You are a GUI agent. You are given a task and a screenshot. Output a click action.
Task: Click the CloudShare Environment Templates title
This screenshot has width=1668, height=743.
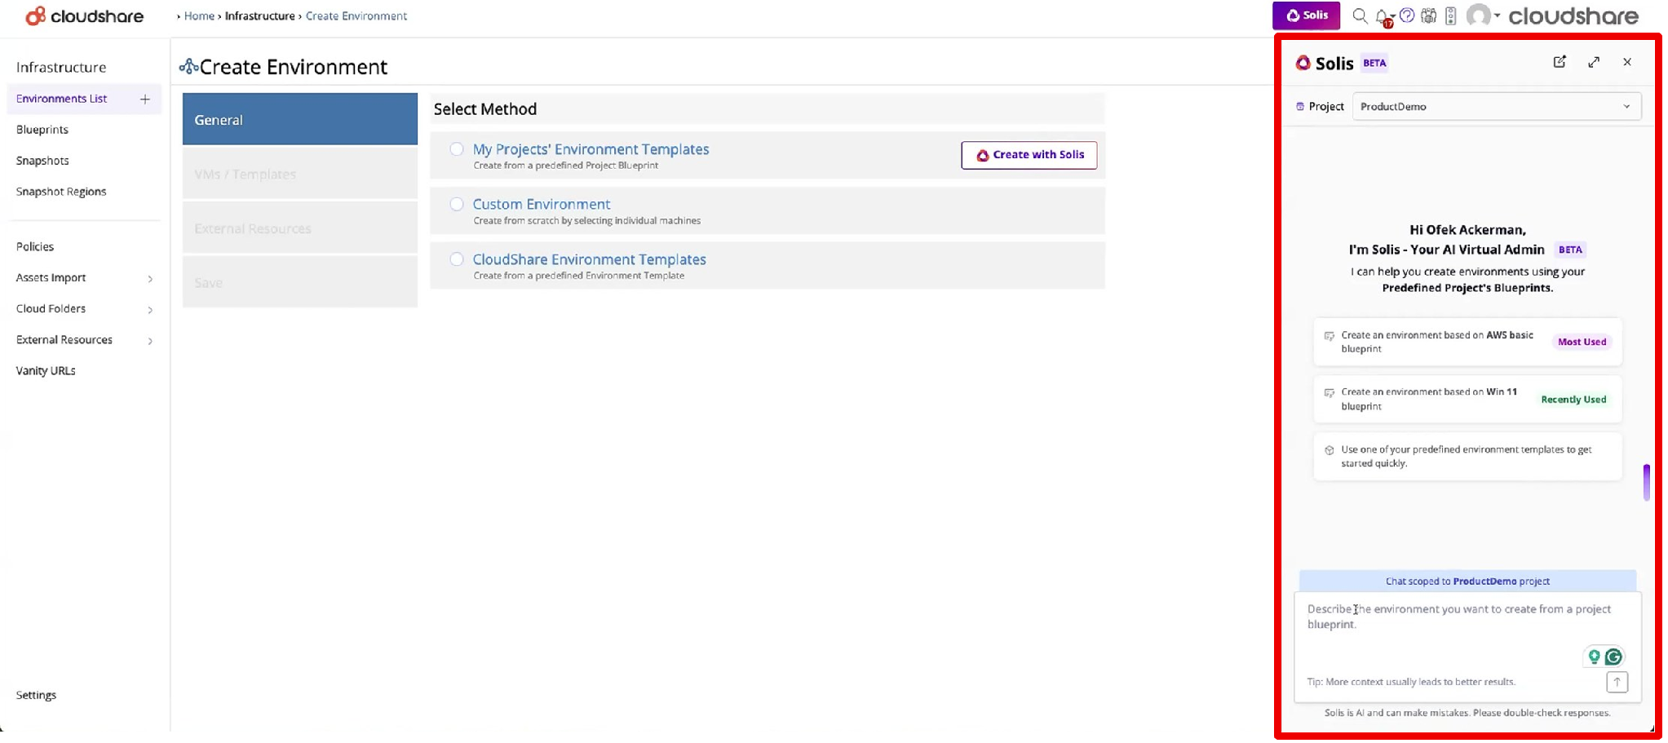click(x=589, y=259)
